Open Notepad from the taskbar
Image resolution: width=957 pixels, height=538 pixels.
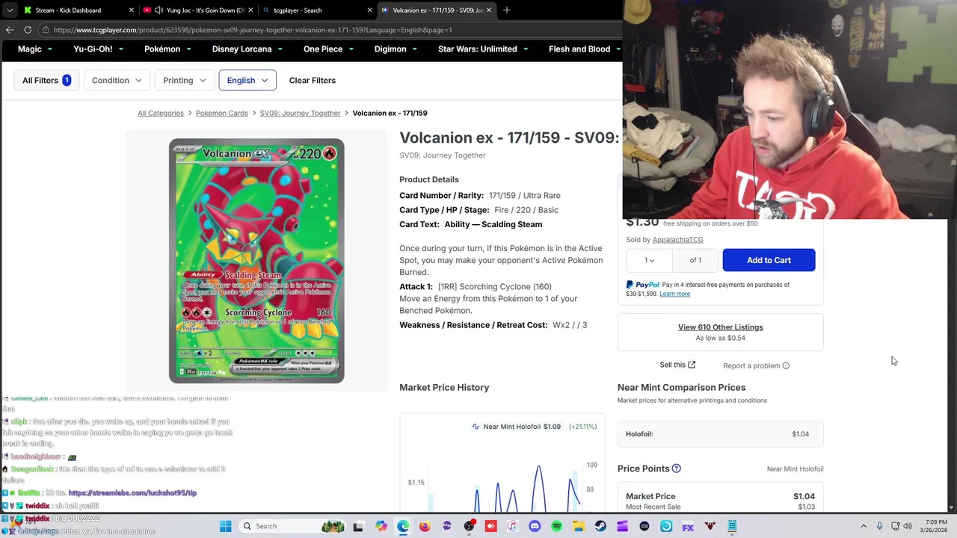tap(732, 526)
